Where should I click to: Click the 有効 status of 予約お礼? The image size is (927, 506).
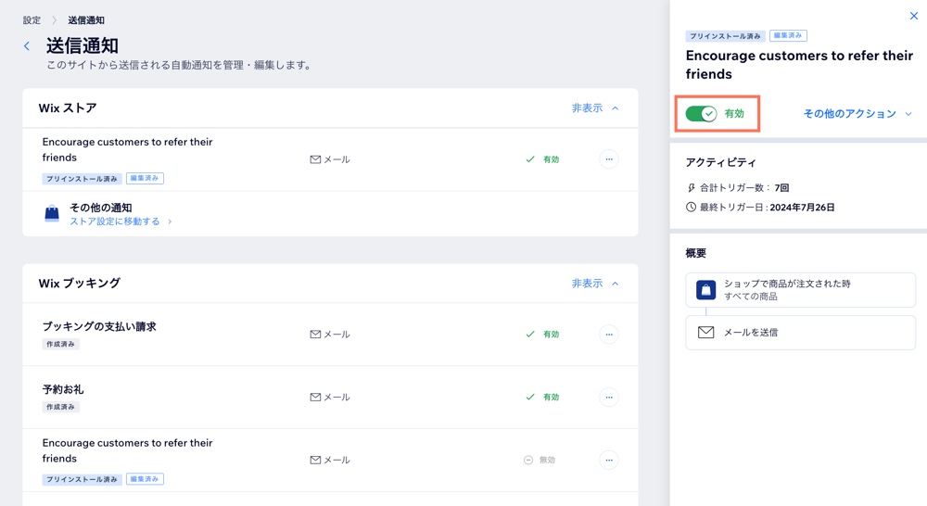pos(542,398)
